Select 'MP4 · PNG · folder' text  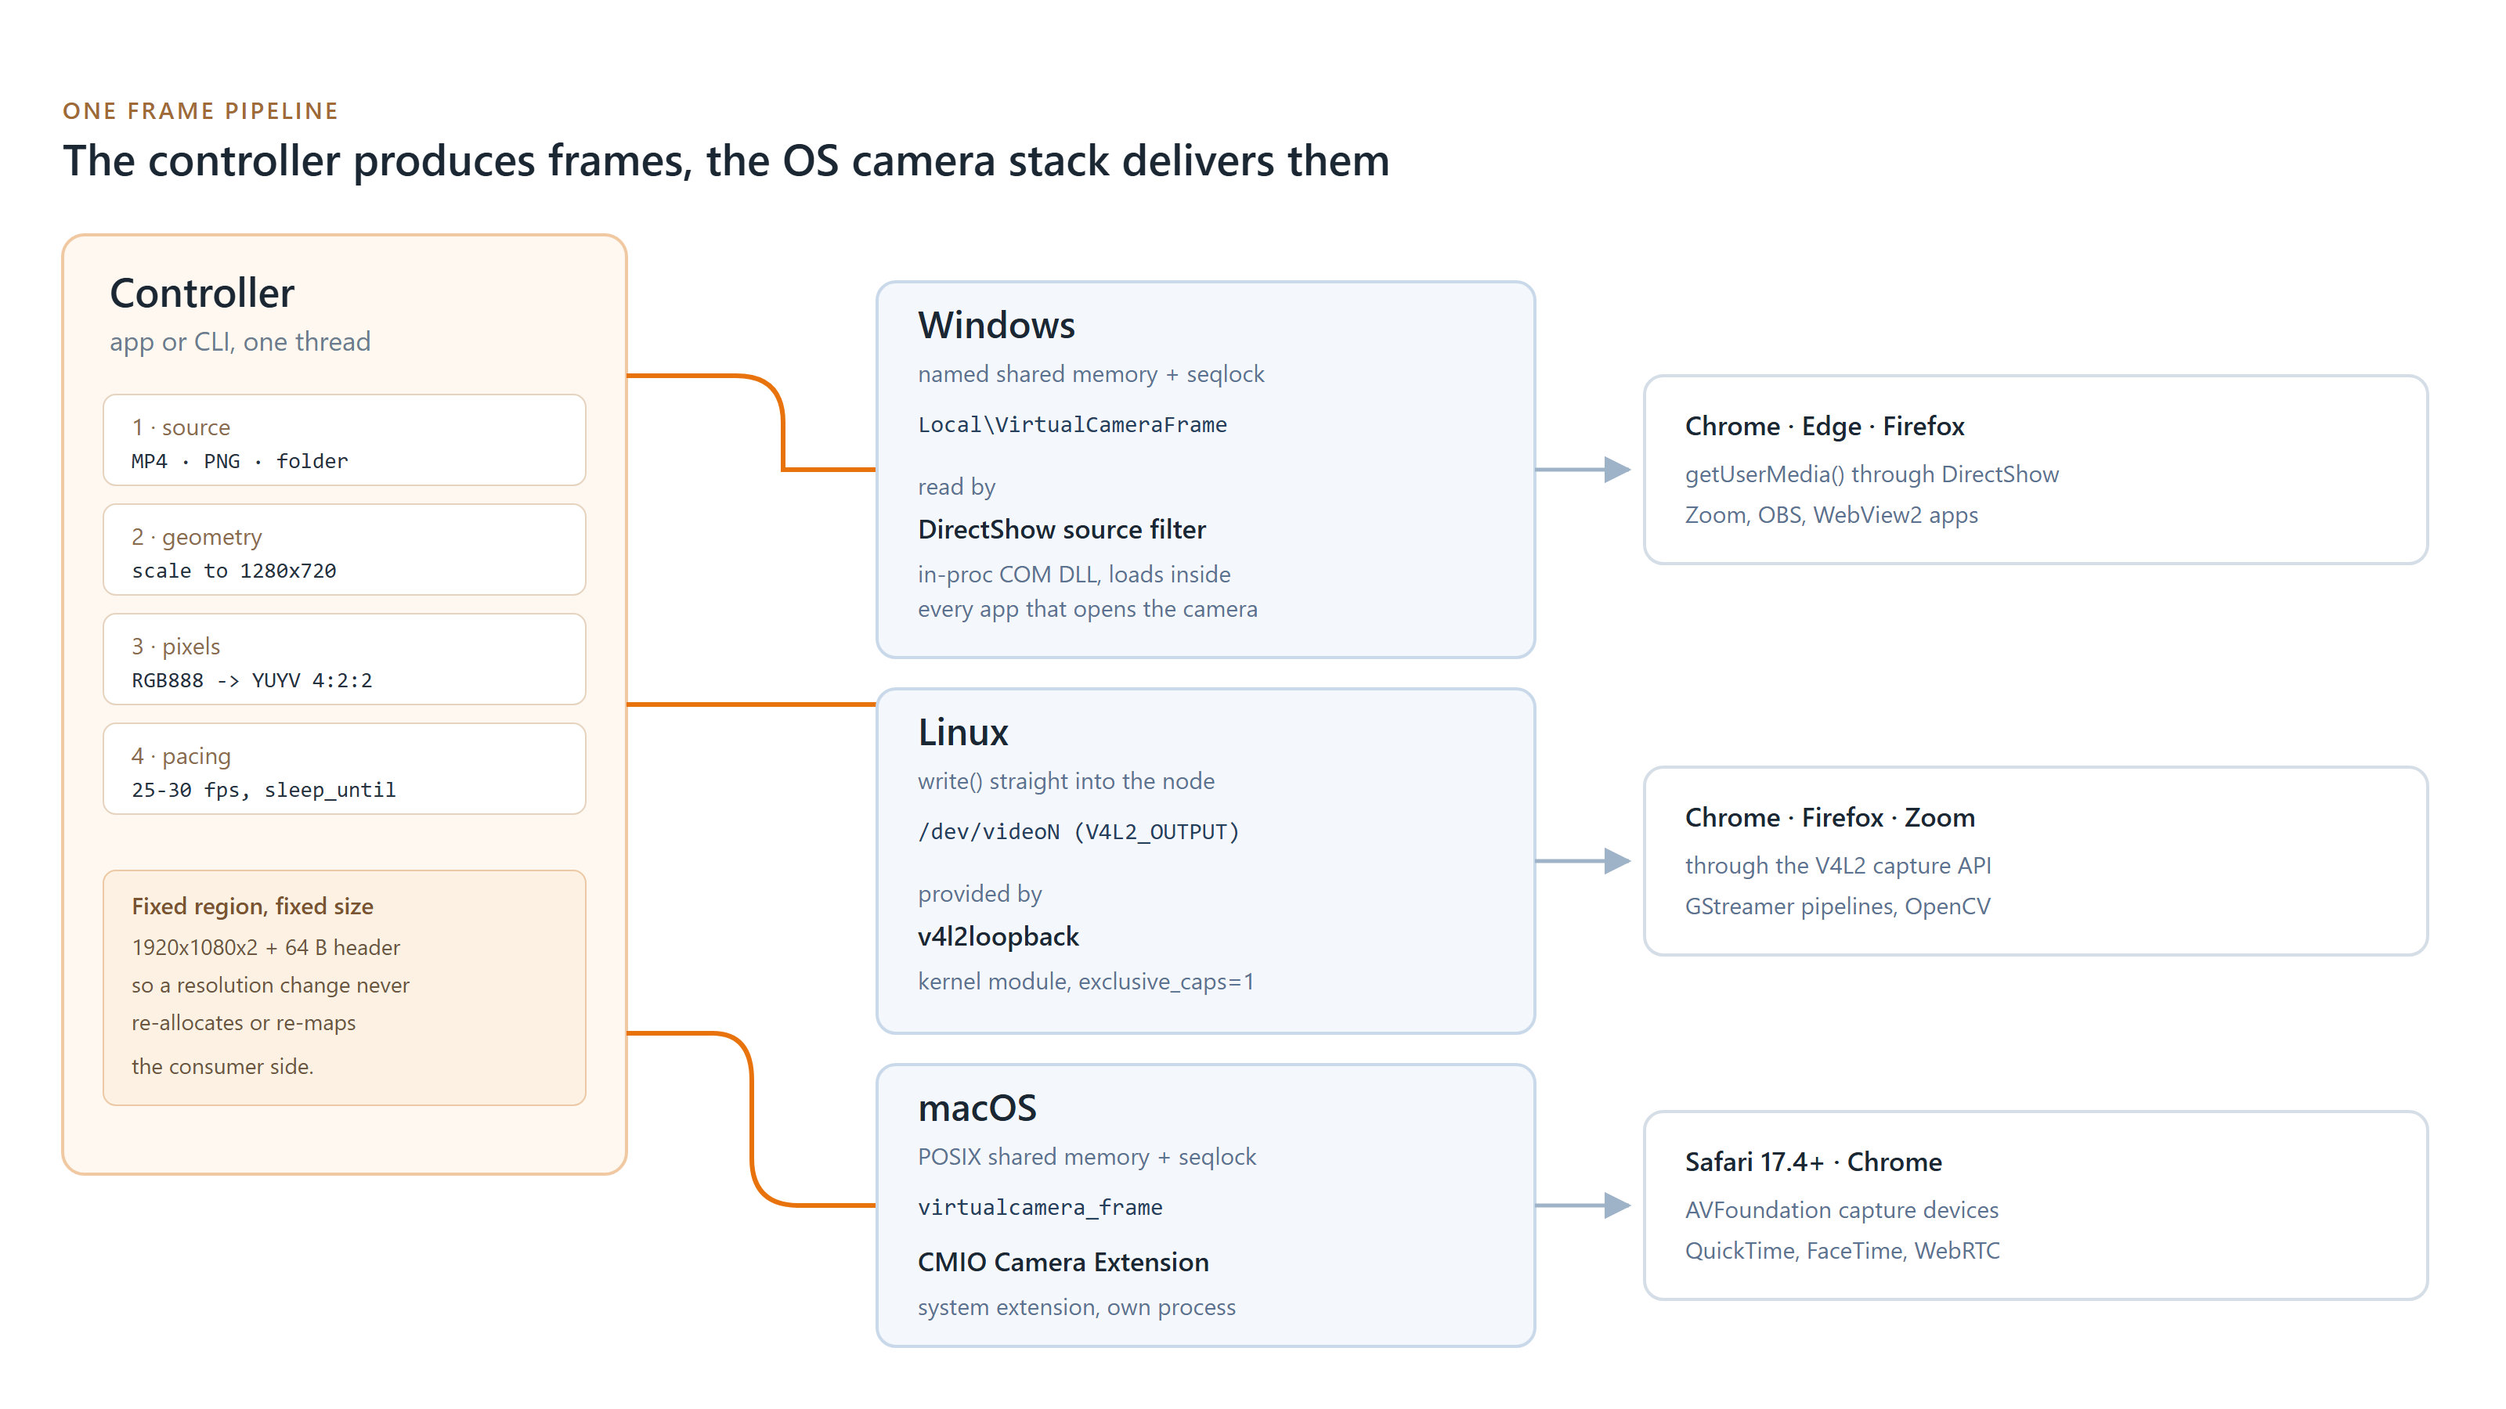pos(240,462)
